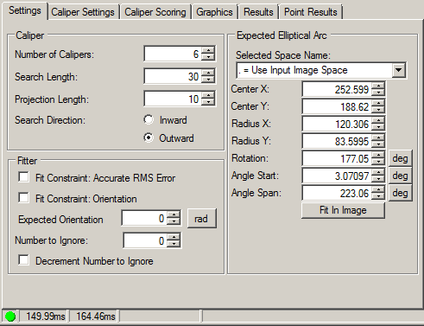The height and width of the screenshot is (326, 424).
Task: Toggle Expected Orientation rad unit button
Action: tap(201, 219)
